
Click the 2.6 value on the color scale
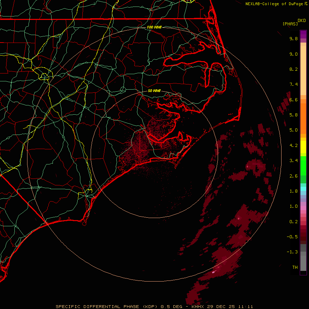[294, 176]
